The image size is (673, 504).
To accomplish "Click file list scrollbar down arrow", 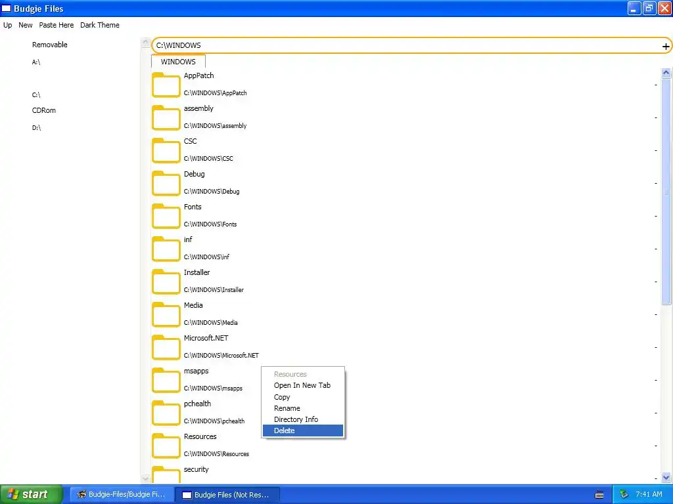I will (666, 477).
